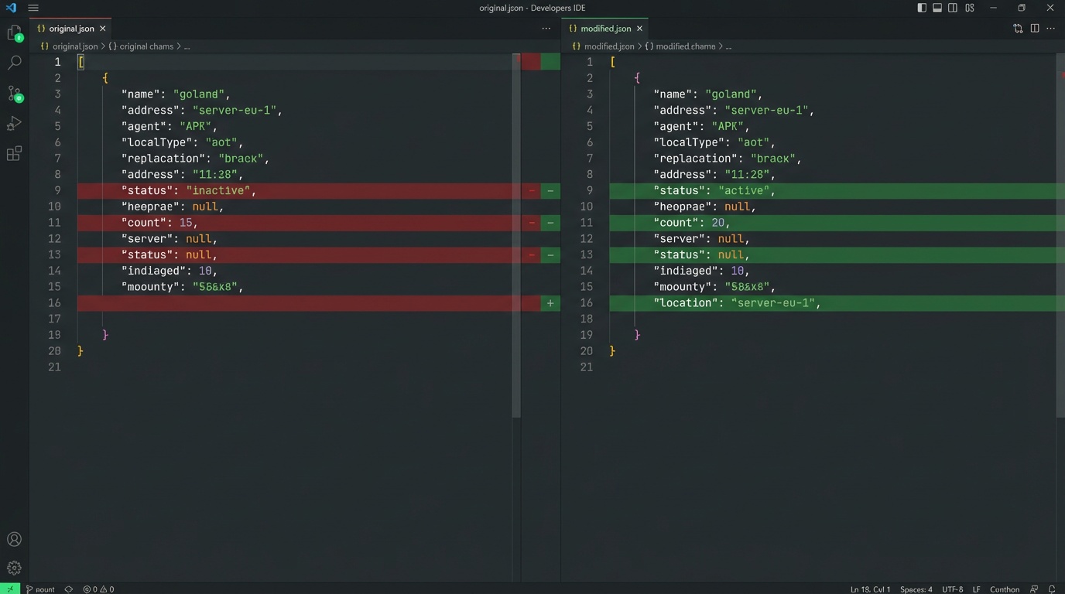This screenshot has width=1065, height=594.
Task: Open the Accounts icon near the bottom
Action: [15, 539]
